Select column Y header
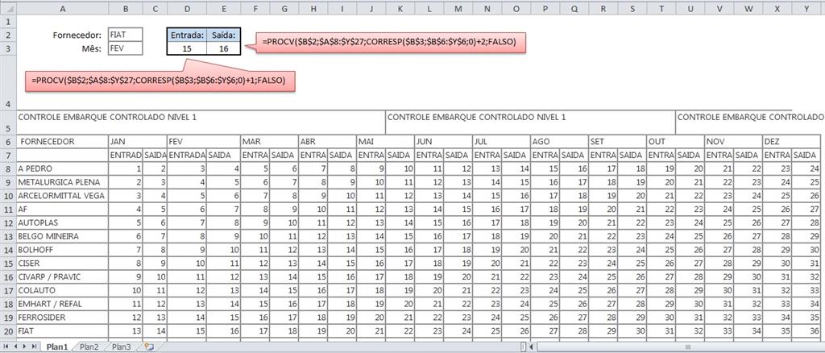This screenshot has width=825, height=353. [806, 8]
